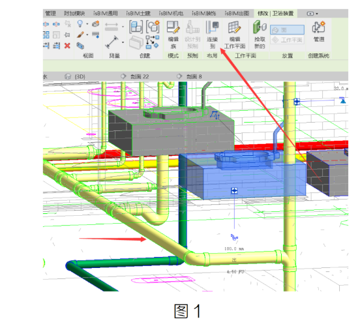Click the blue connector grip on the sink

click(x=234, y=190)
